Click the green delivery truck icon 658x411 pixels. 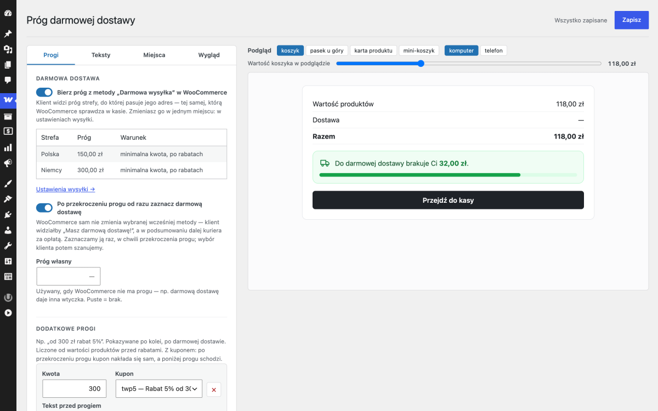[325, 163]
